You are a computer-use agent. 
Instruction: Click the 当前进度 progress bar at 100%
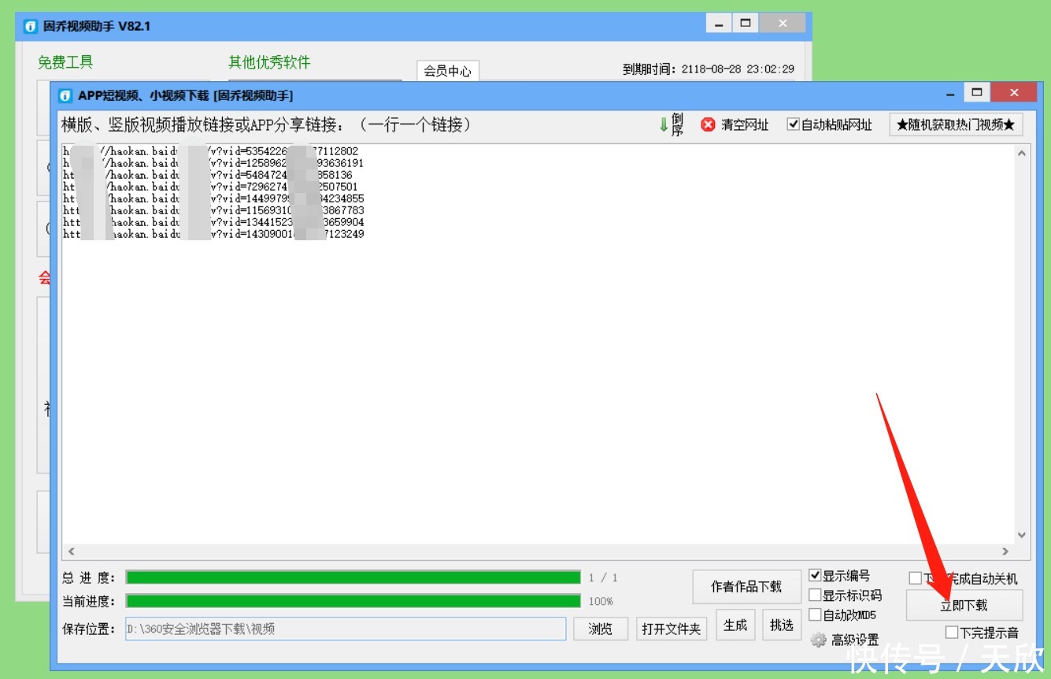pos(350,601)
